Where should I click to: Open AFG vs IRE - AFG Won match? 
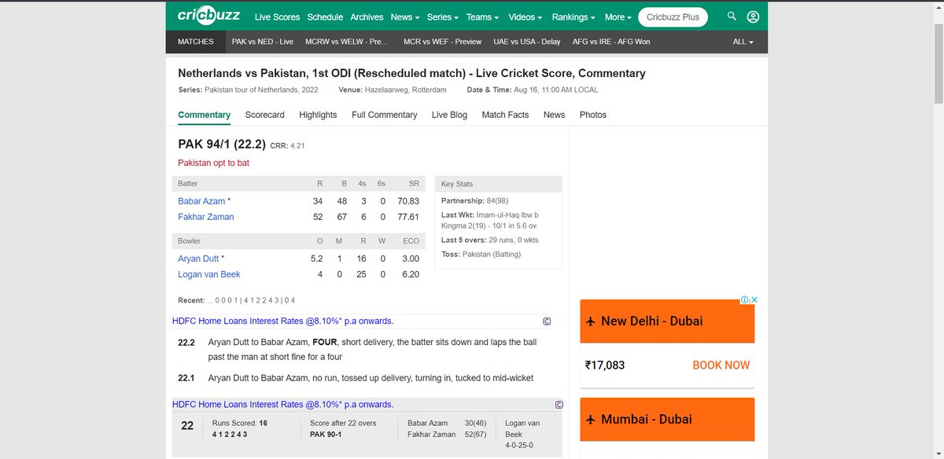pyautogui.click(x=611, y=42)
